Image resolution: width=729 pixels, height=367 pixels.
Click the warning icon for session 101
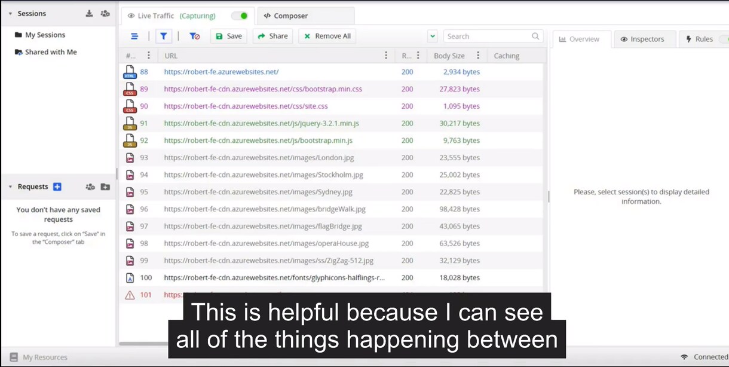click(130, 295)
